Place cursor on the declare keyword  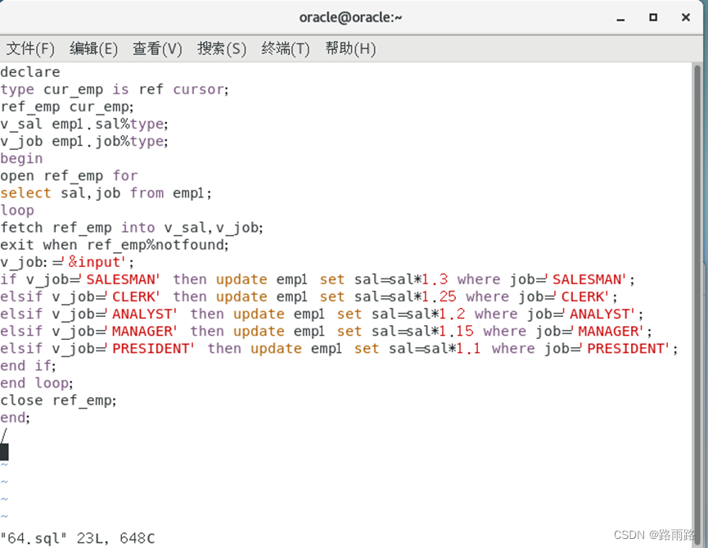coord(30,72)
